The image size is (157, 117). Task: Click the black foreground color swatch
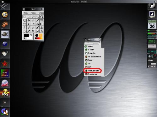[x=26, y=35]
